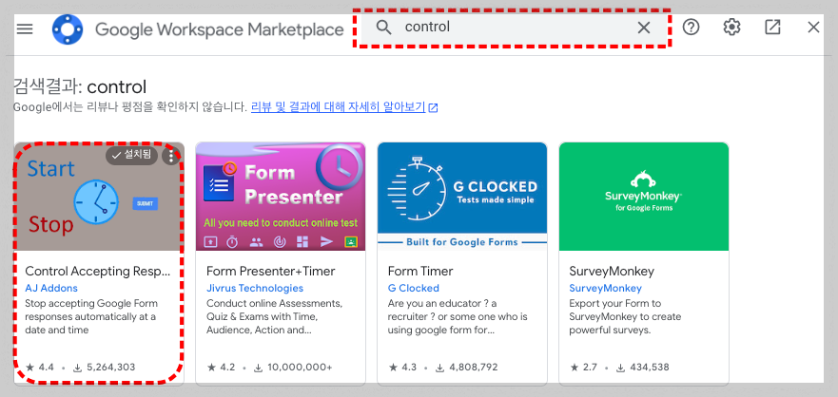Image resolution: width=838 pixels, height=397 pixels.
Task: Click the Are you an educator description
Action: [x=458, y=316]
